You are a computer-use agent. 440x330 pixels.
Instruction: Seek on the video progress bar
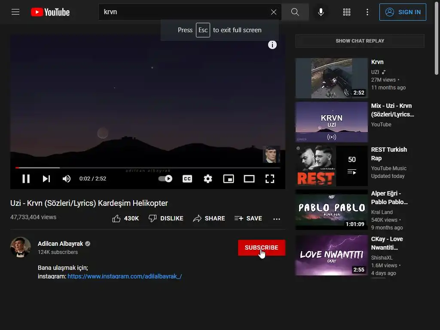148,168
